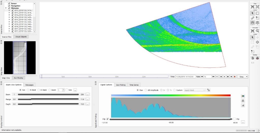The height and width of the screenshot is (133, 260).
Task: Click the lock icon beside the histogram
Action: (x=243, y=100)
